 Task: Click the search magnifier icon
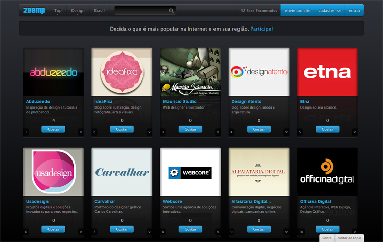171,11
